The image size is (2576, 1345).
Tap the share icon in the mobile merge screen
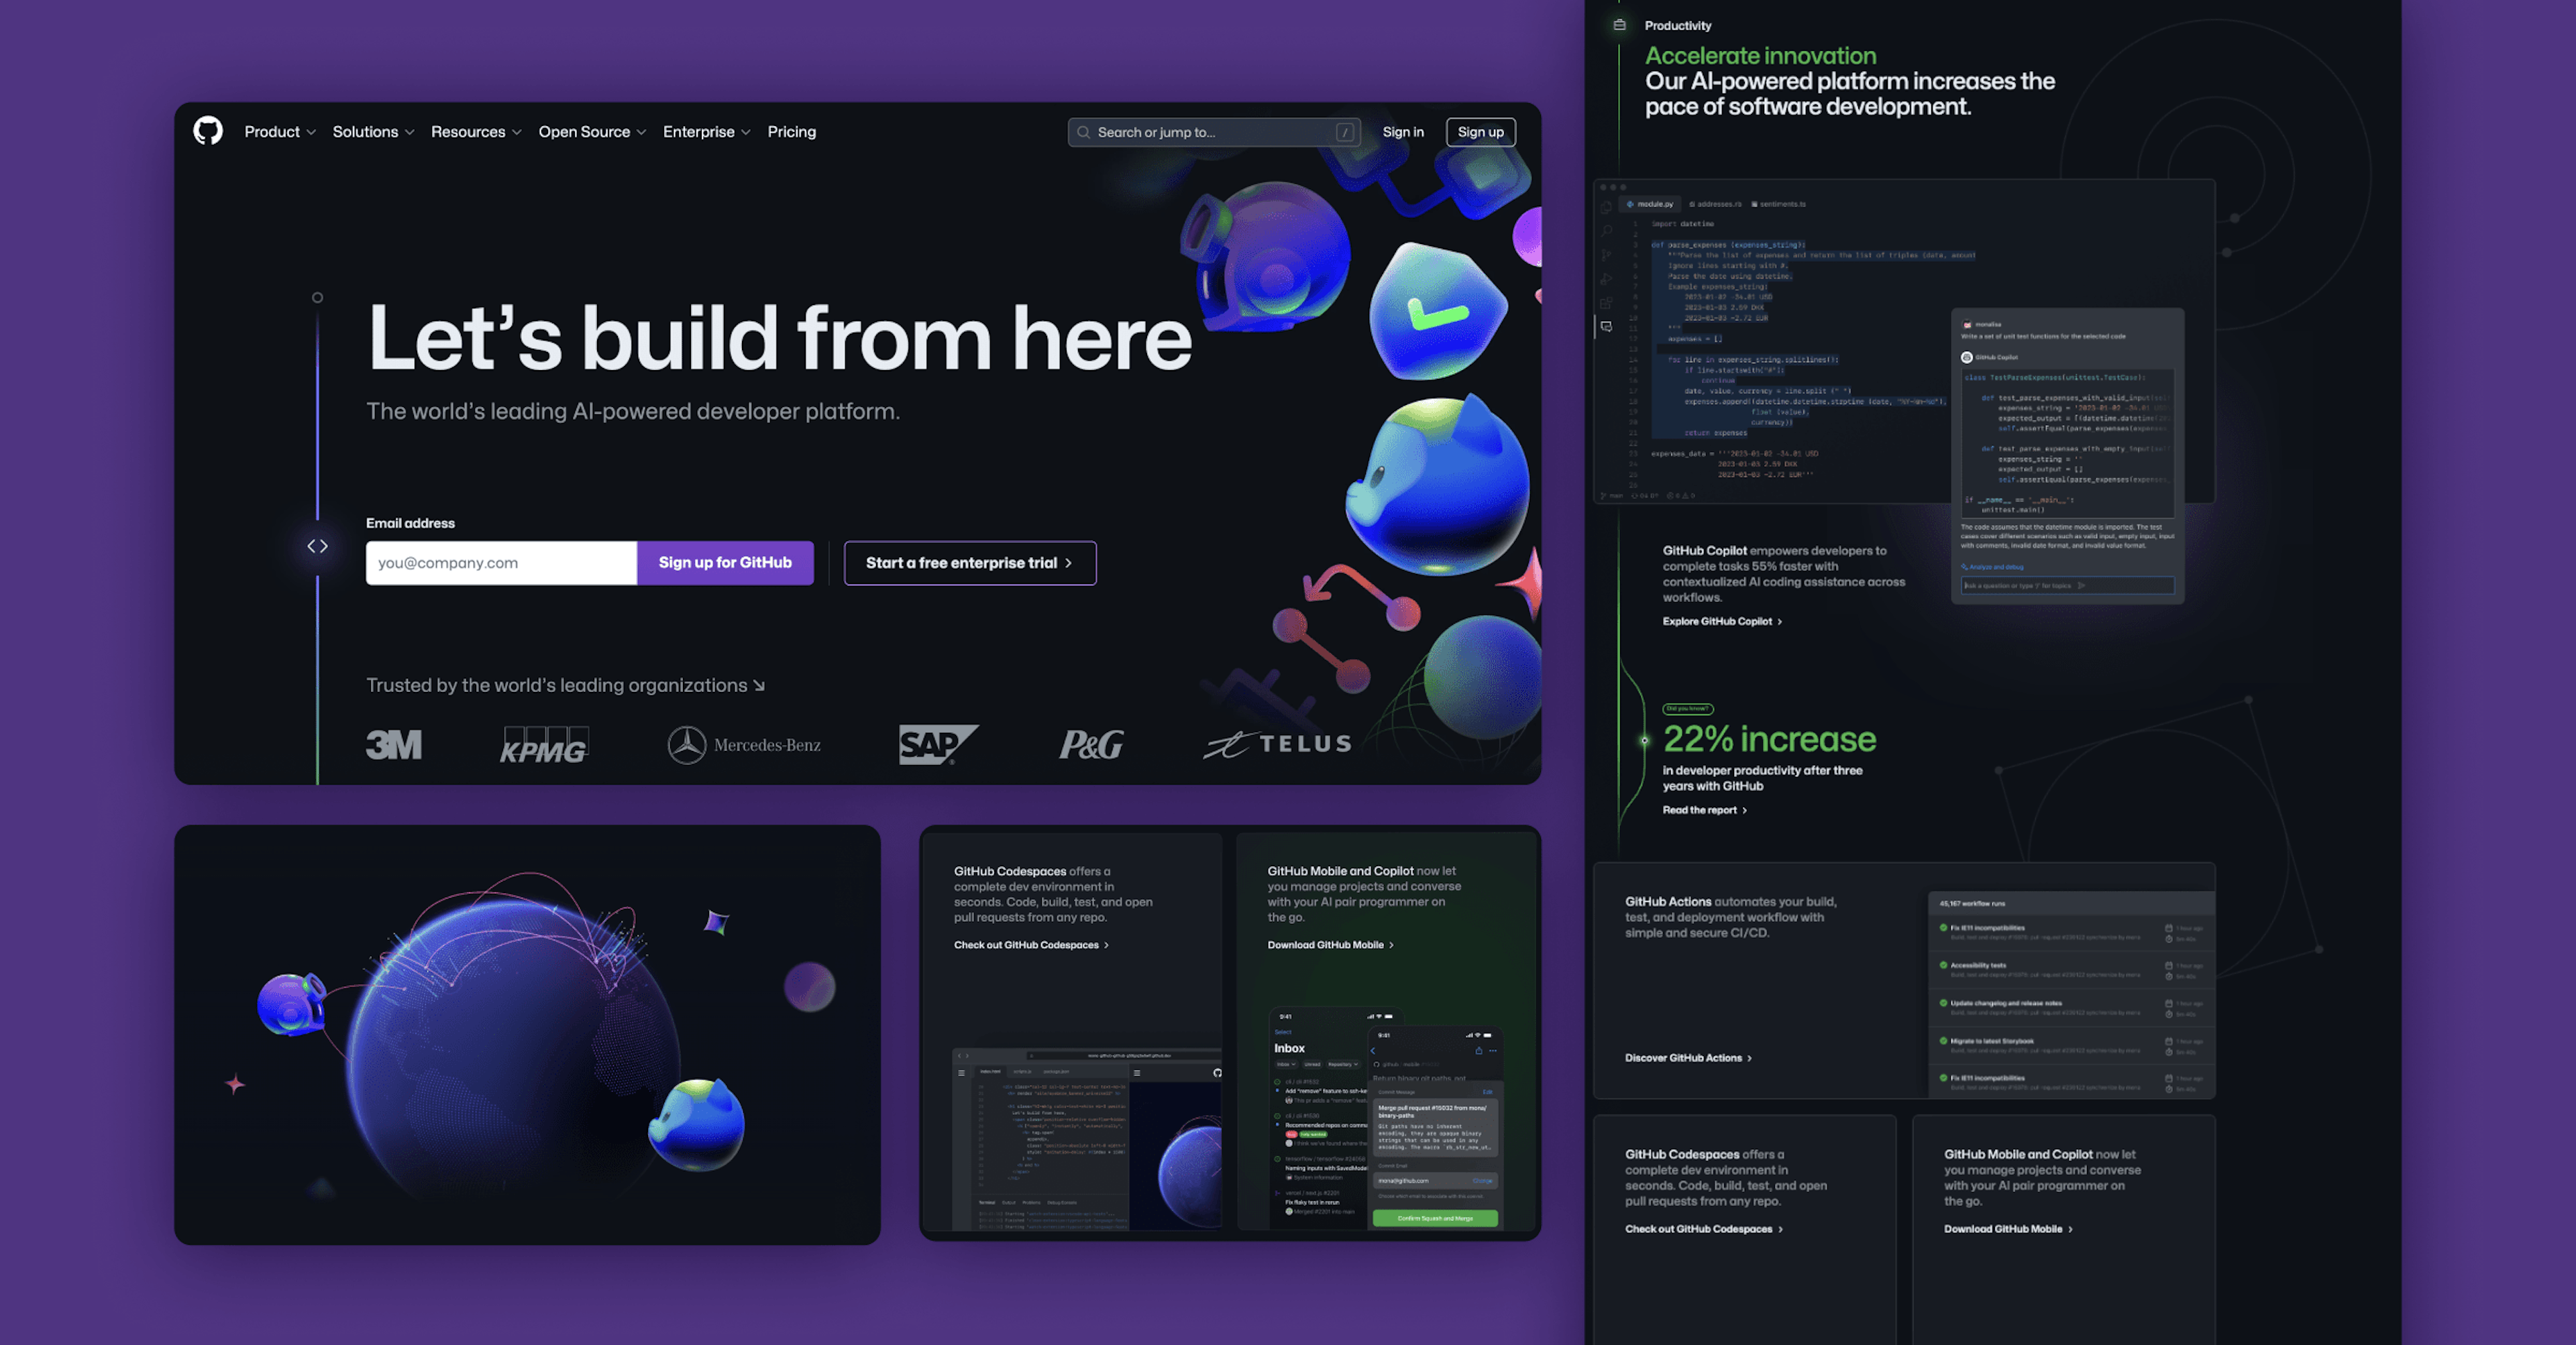(x=1479, y=1051)
